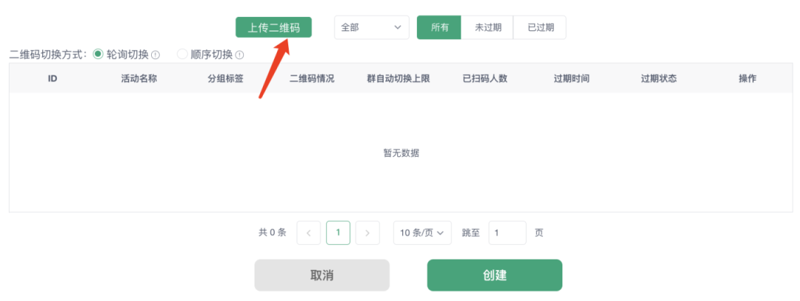This screenshot has width=800, height=301.
Task: Switch to the 已过期 tab
Action: [x=540, y=27]
